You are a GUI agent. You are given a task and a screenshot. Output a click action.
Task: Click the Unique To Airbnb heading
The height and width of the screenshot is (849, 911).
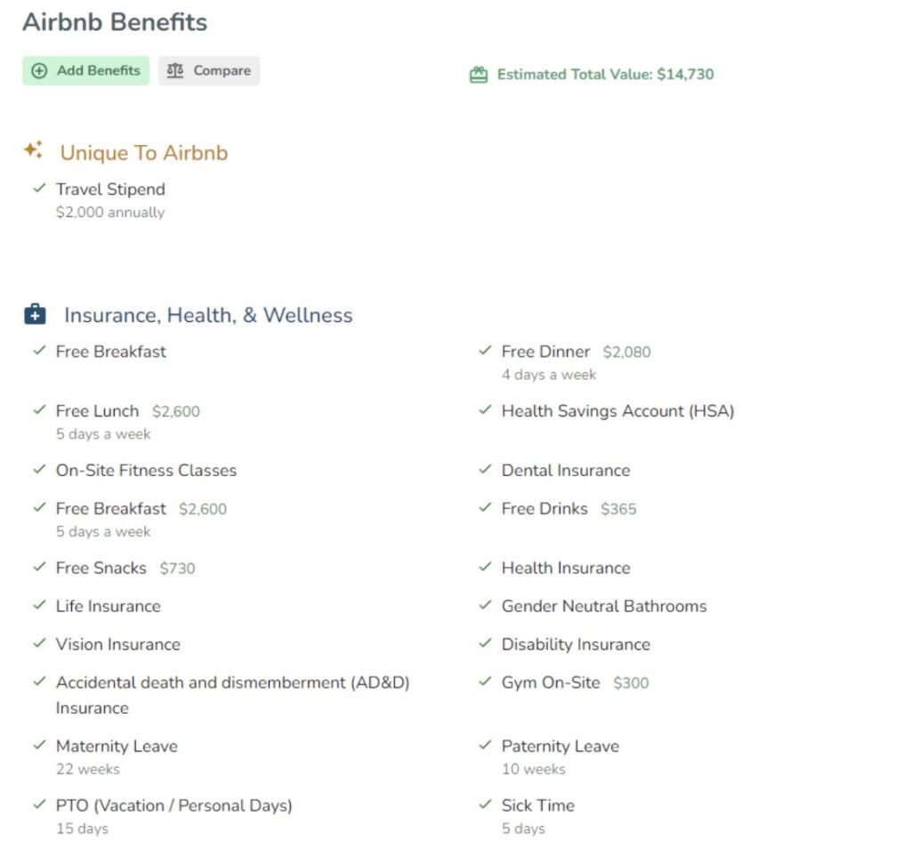(x=144, y=153)
